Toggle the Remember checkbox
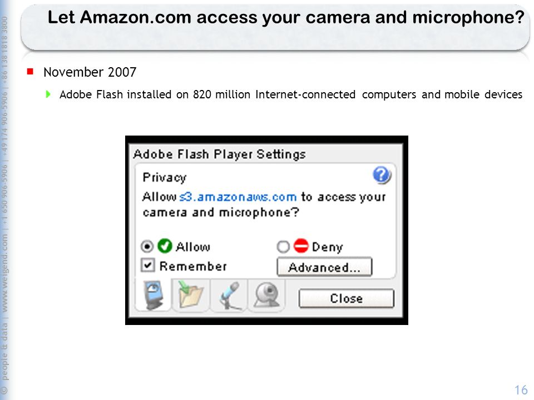 point(148,266)
